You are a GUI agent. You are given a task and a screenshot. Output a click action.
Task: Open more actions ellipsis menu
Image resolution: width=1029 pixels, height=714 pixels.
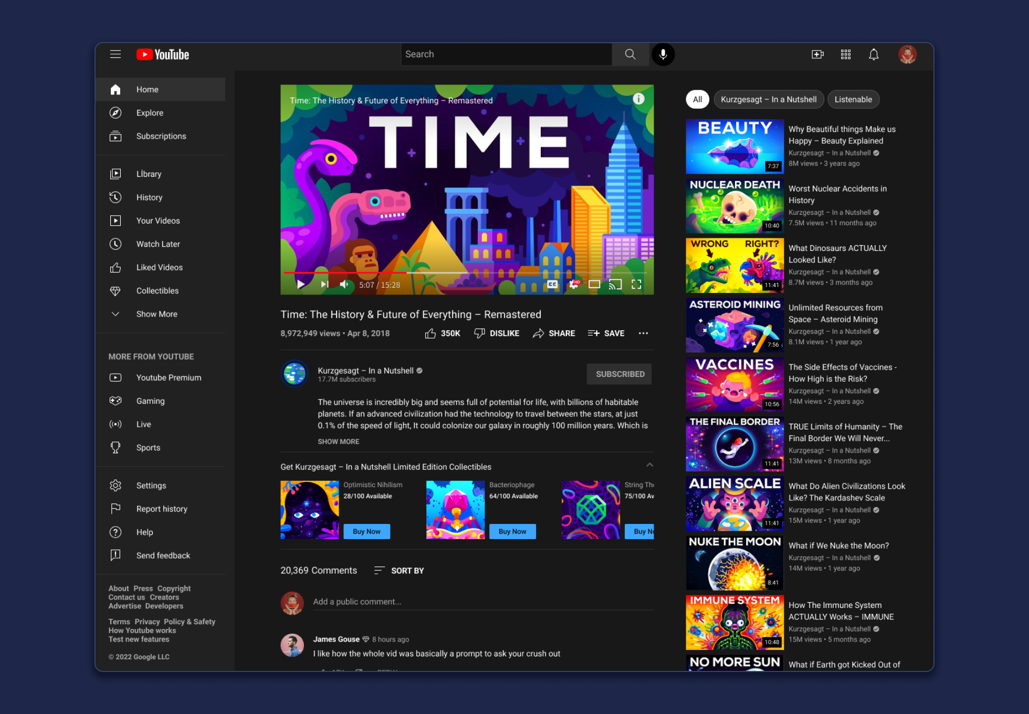click(x=643, y=333)
